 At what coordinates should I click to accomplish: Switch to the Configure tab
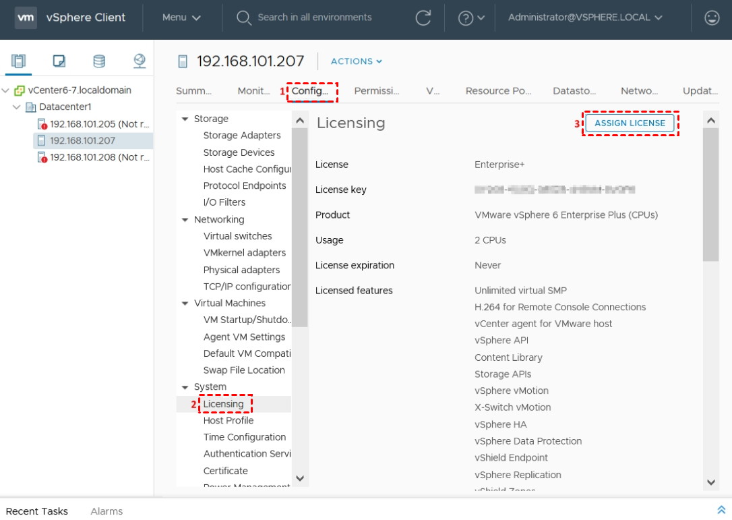pyautogui.click(x=311, y=91)
